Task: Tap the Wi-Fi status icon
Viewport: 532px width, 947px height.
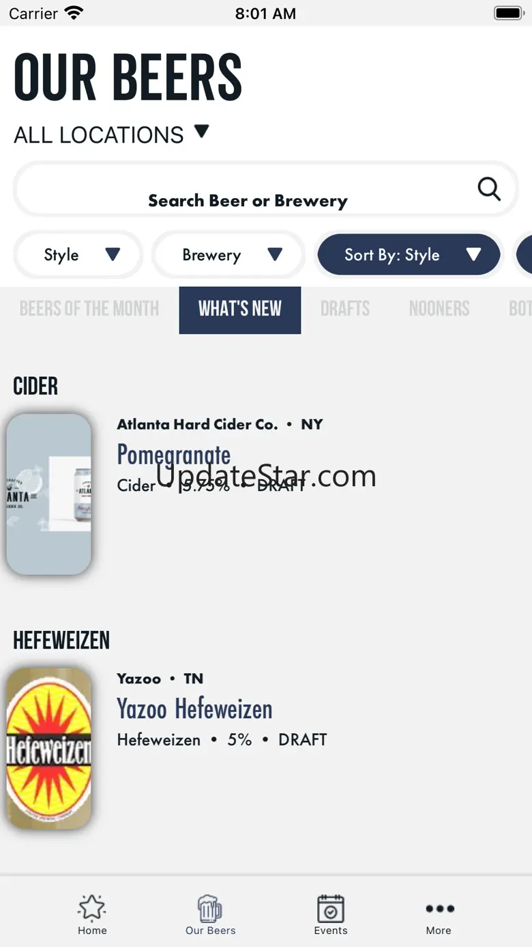Action: pos(73,13)
